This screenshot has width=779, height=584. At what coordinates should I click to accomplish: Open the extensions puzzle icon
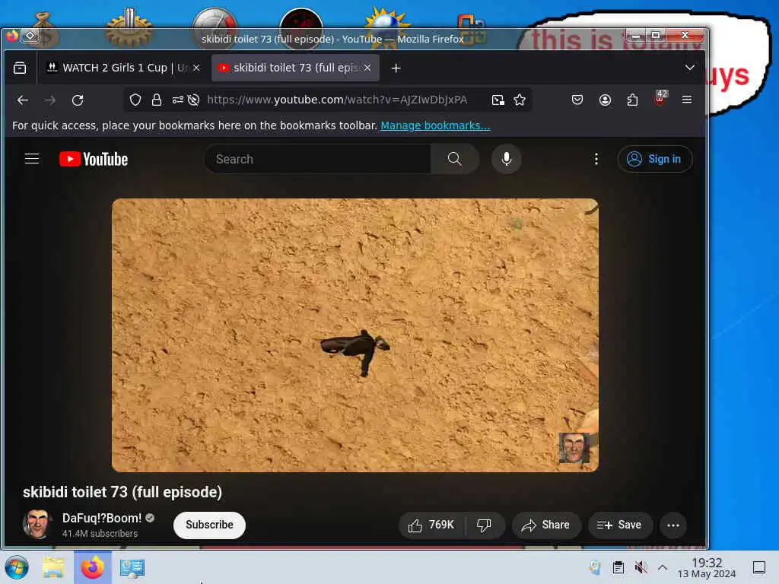632,100
